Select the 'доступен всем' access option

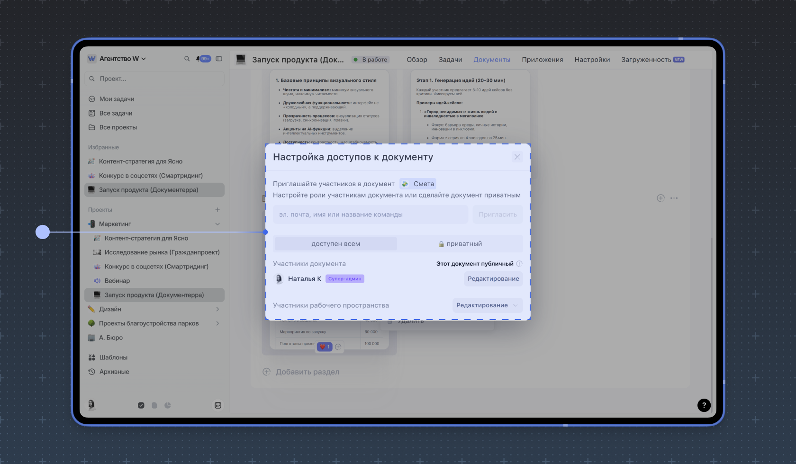point(335,244)
